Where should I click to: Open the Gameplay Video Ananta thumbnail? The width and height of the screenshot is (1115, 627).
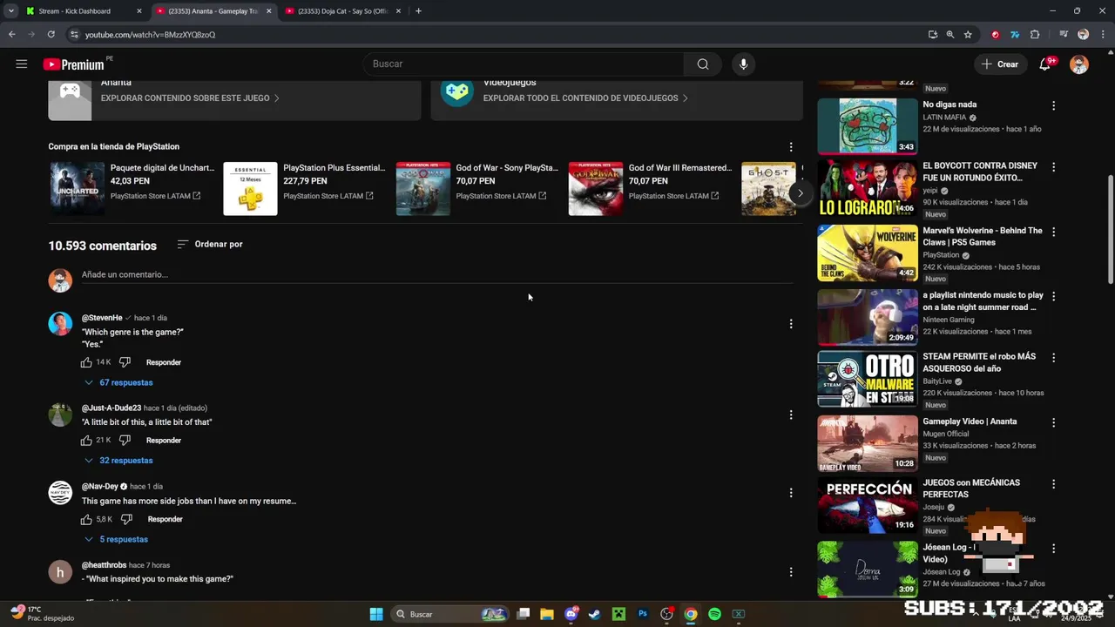868,443
